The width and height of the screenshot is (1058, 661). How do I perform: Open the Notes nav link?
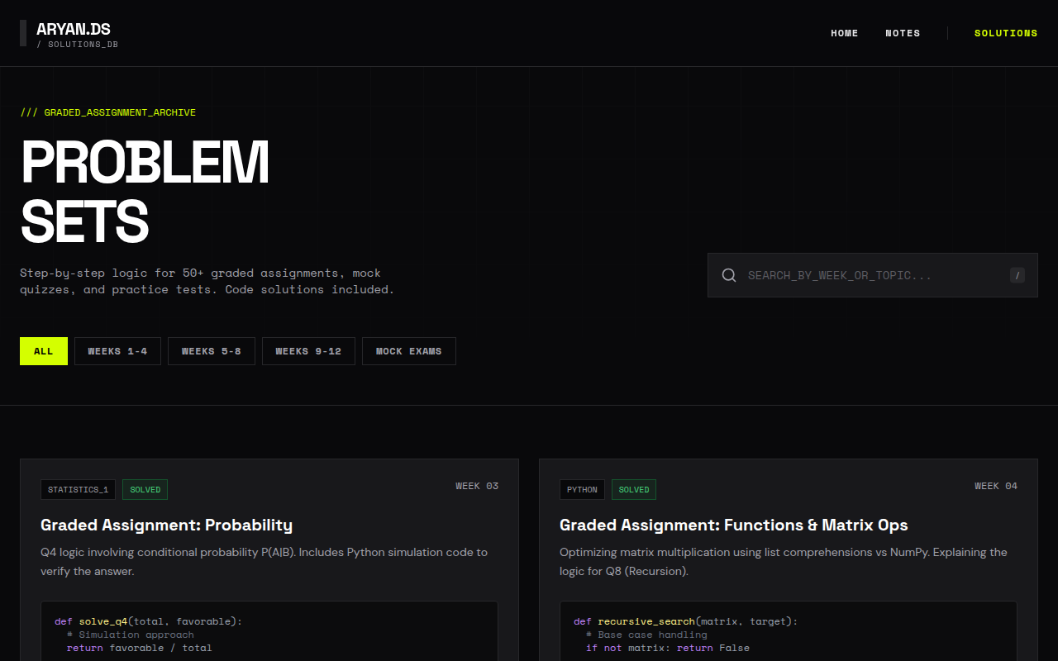(903, 33)
